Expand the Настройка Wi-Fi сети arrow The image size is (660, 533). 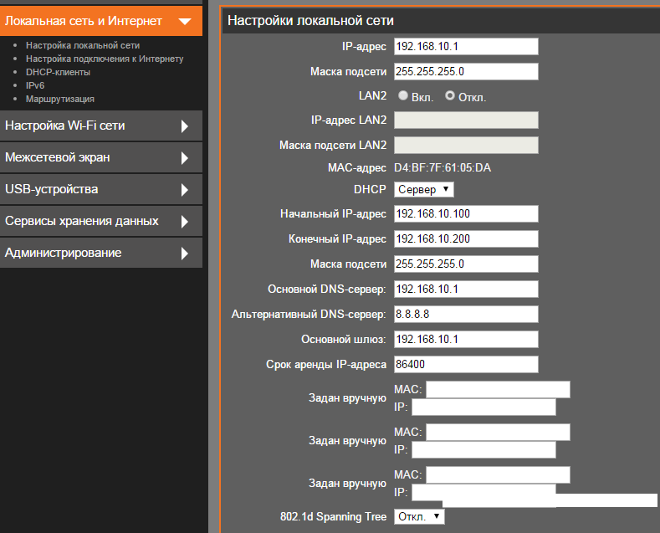click(185, 126)
